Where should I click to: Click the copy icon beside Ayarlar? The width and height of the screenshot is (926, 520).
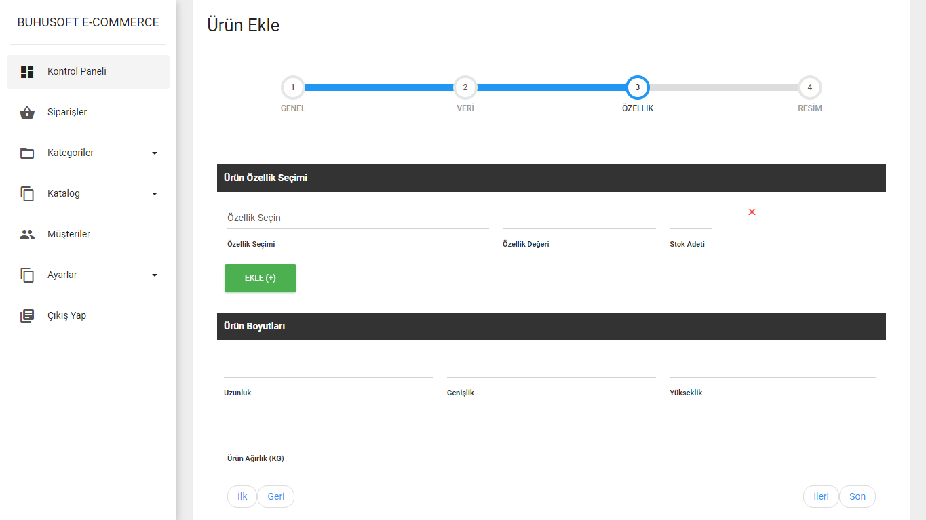pyautogui.click(x=27, y=275)
